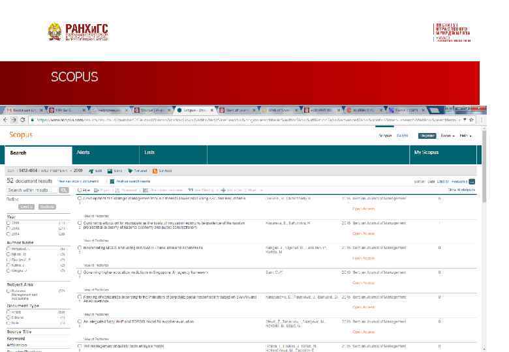Click the View cited by item
Viewport: 509px width, 352px height.
pyautogui.click(x=201, y=190)
